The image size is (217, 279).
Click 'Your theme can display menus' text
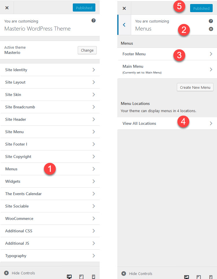tap(158, 111)
